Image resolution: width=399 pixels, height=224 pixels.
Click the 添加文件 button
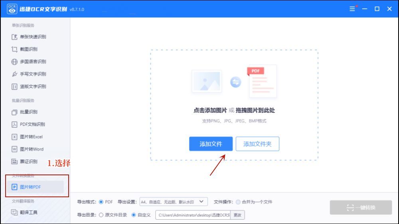point(211,144)
